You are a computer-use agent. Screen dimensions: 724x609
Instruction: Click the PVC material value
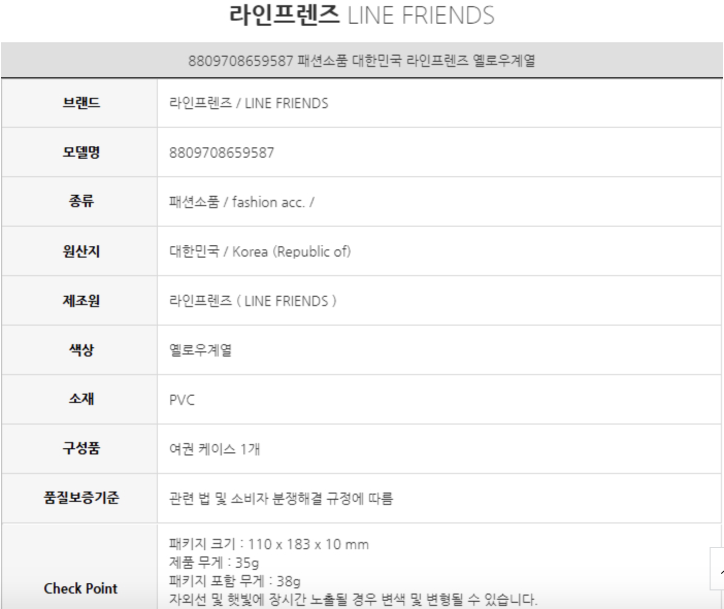[x=182, y=400]
